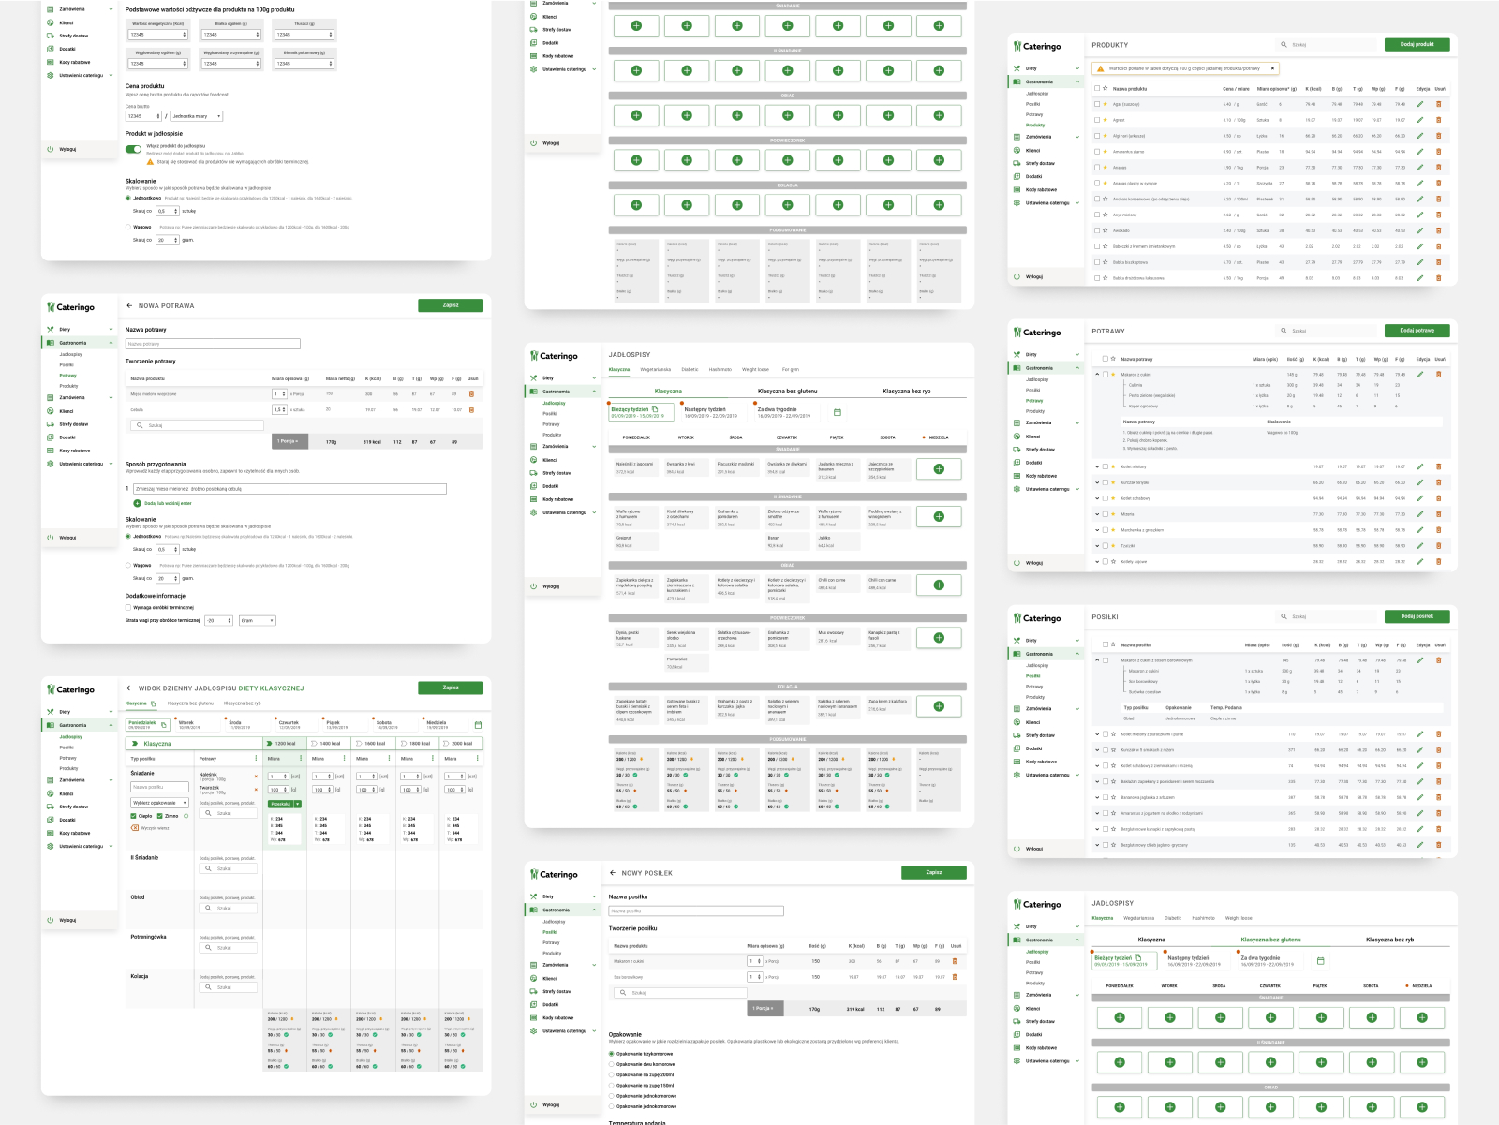The image size is (1499, 1125).
Task: Tick the checkbox for Agar in Produkty
Action: (x=1097, y=104)
